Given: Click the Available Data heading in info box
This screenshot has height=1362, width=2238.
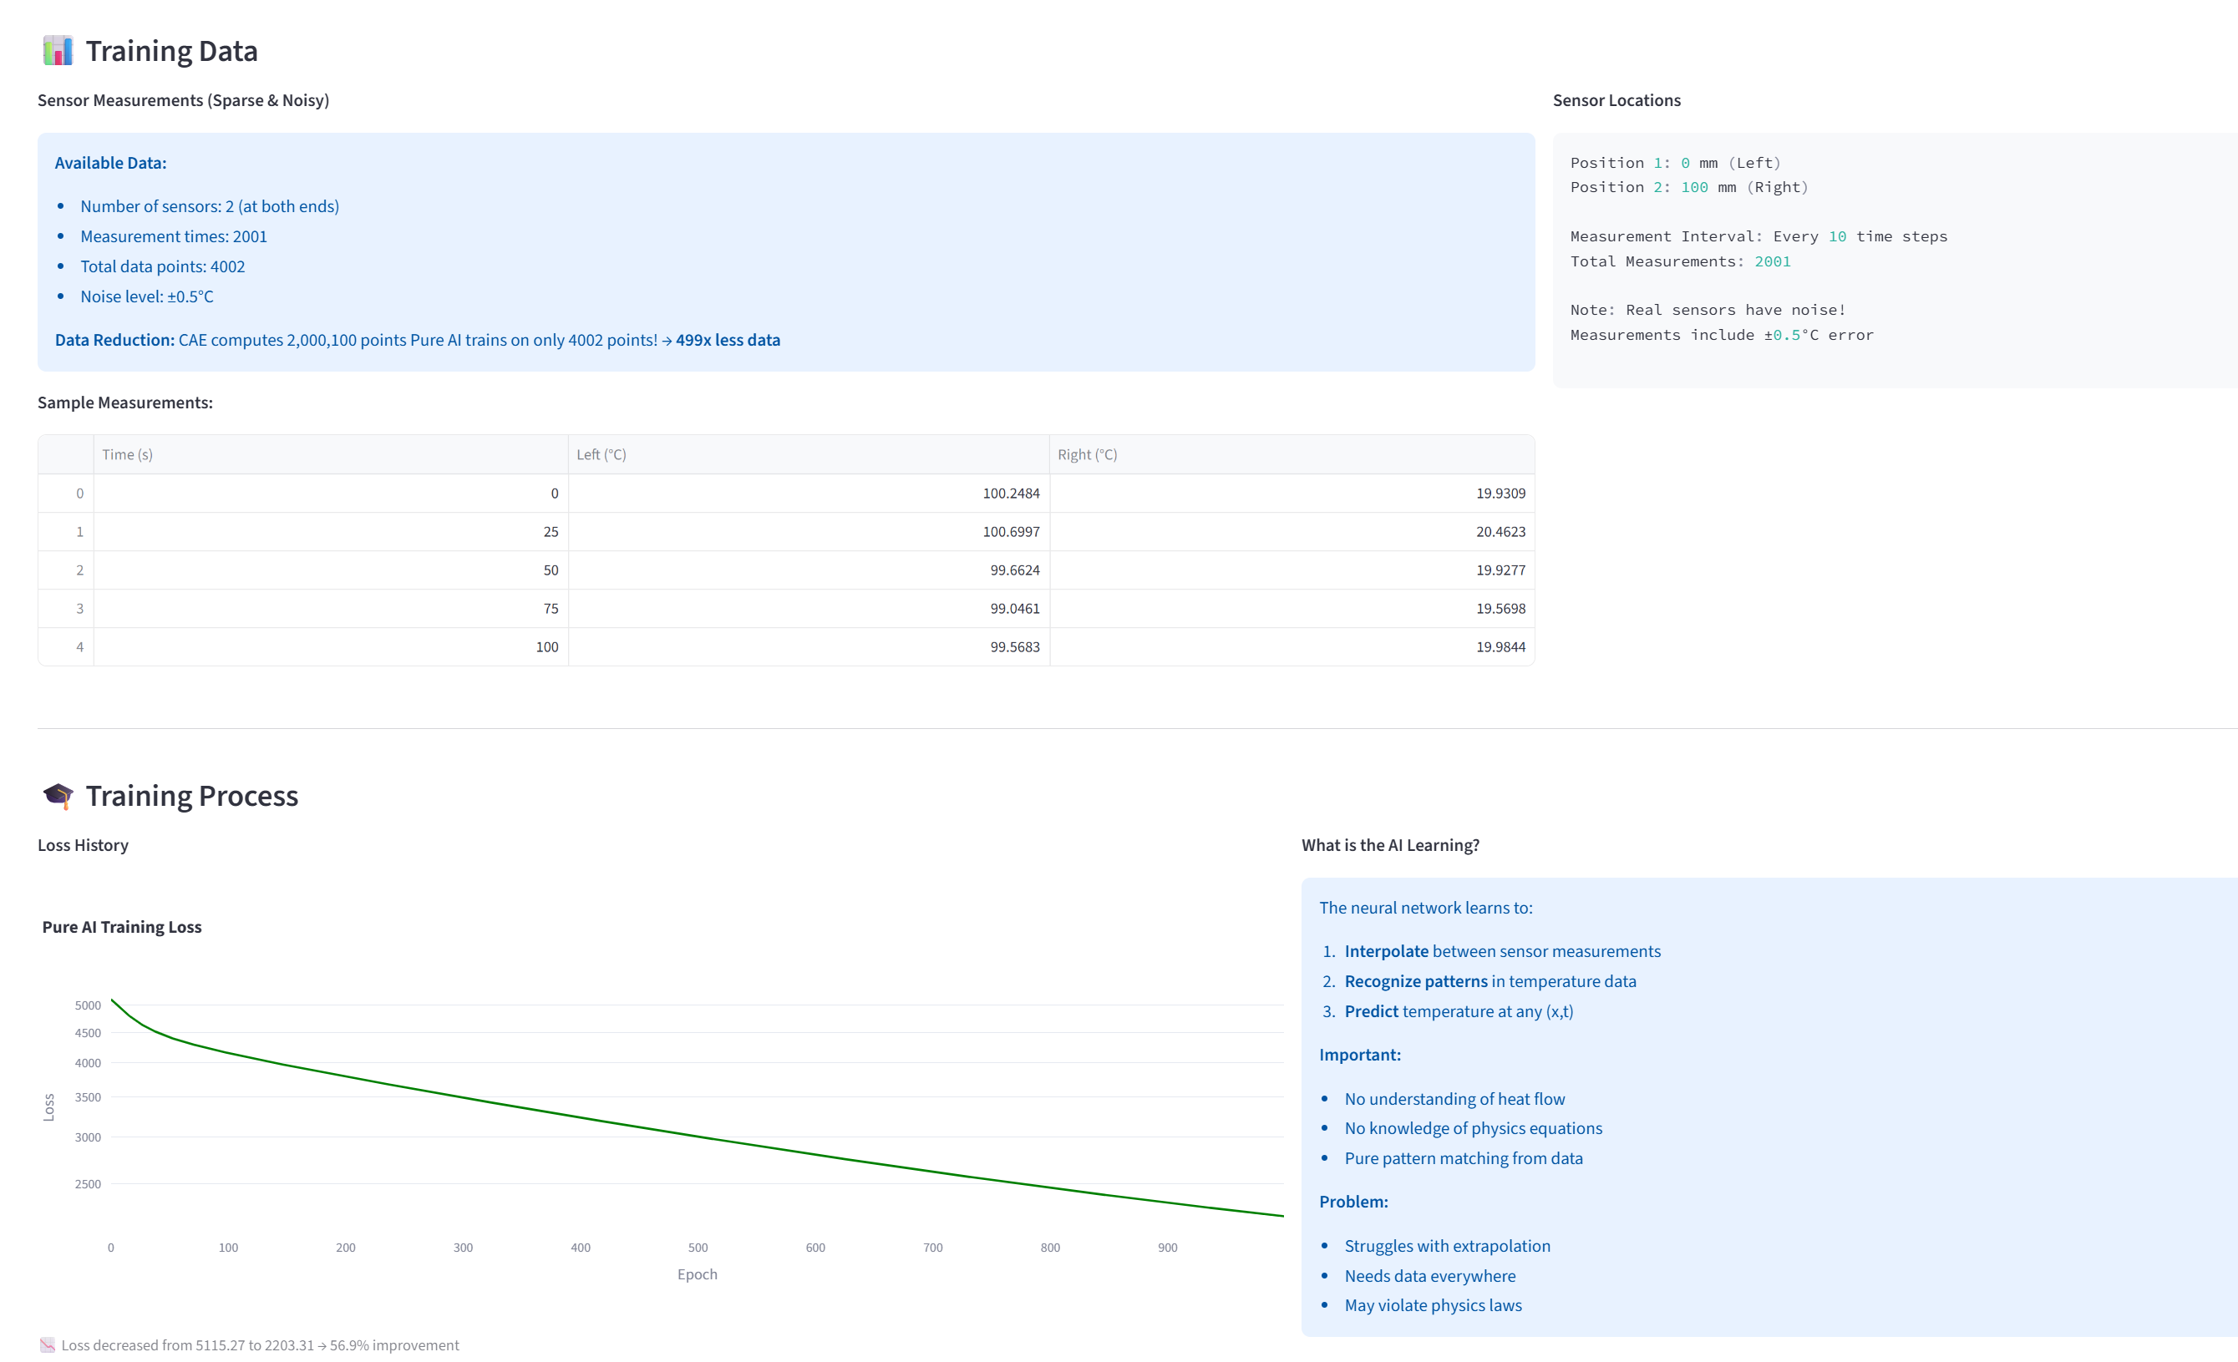Looking at the screenshot, I should [x=110, y=163].
